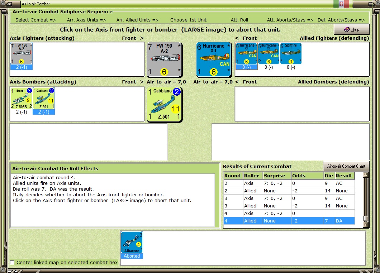Enable Center linked map on selected combat hex

(12, 262)
